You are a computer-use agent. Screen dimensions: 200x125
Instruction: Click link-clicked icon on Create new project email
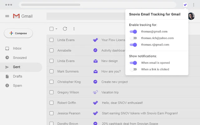(95, 82)
